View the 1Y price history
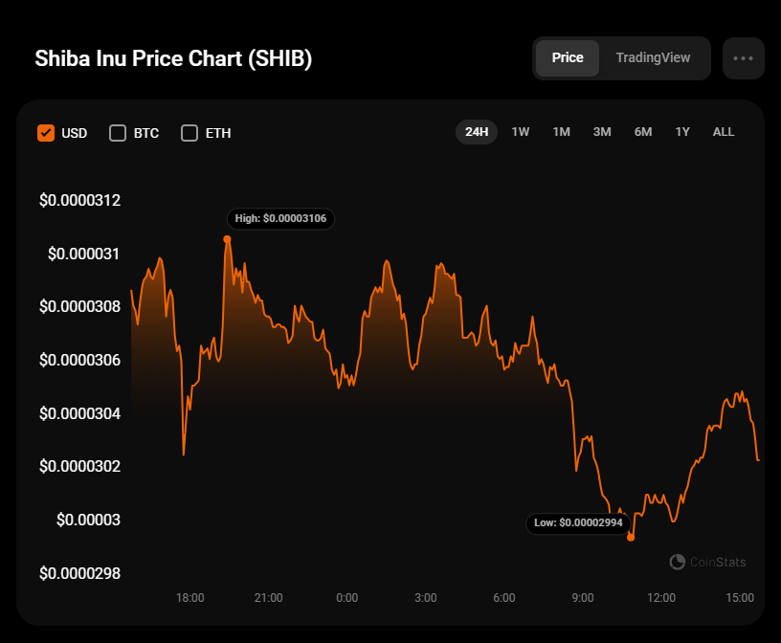This screenshot has width=781, height=643. click(682, 132)
